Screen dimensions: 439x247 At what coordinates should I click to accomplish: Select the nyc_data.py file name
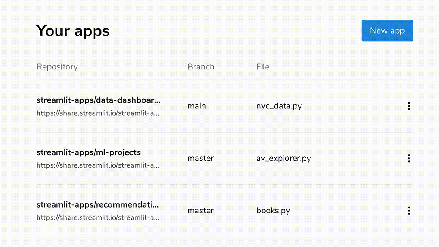tap(279, 106)
